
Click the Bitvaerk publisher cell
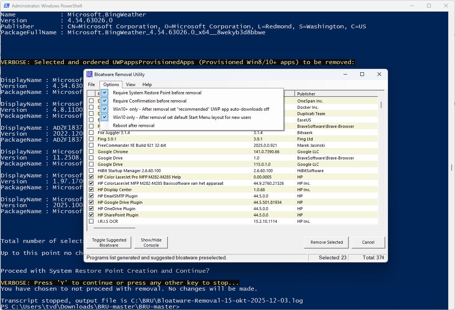point(305,133)
